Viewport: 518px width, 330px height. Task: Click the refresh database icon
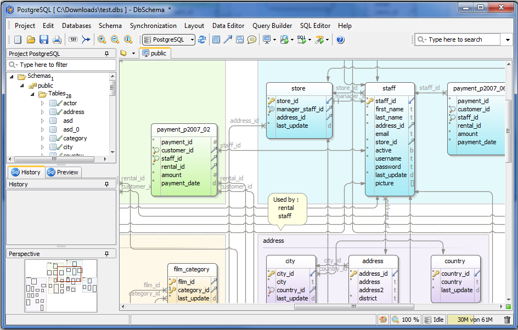click(202, 39)
